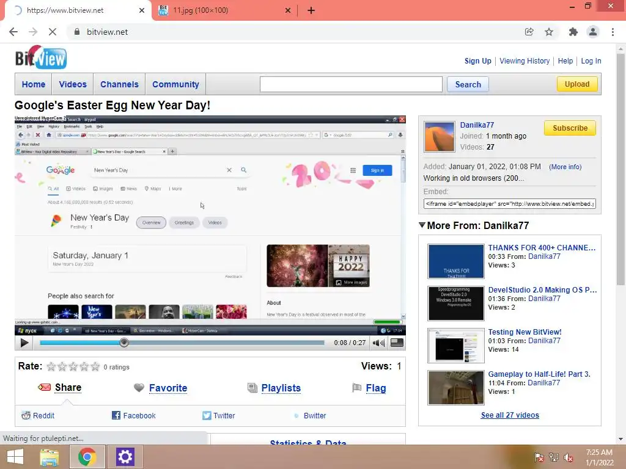View site info lock icon
Image resolution: width=626 pixels, height=469 pixels.
click(x=77, y=32)
